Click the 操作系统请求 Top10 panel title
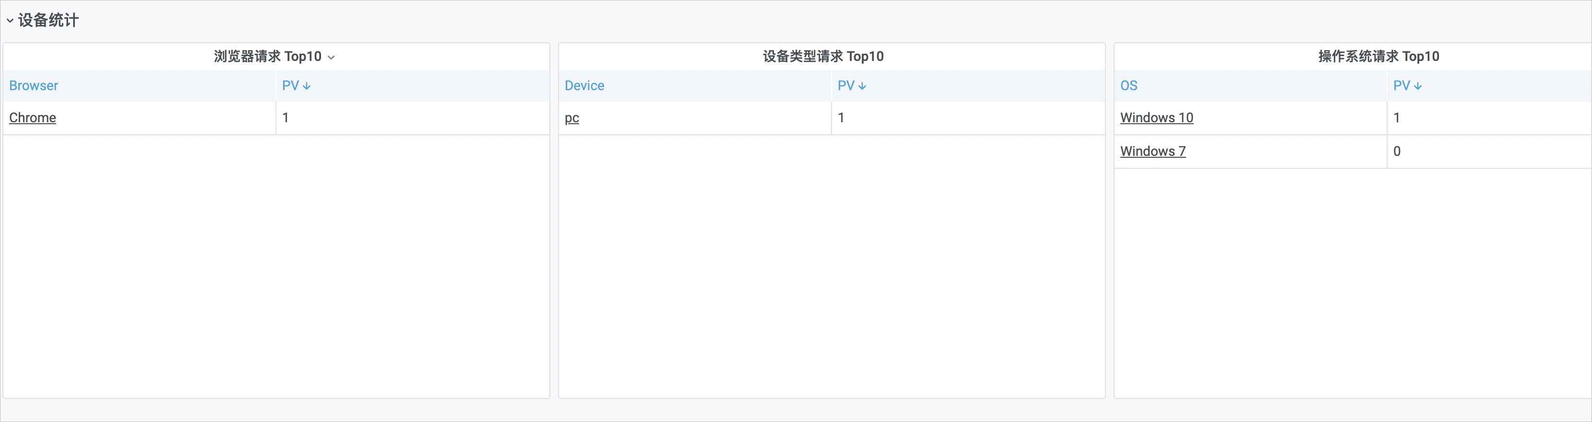The image size is (1592, 422). 1379,56
